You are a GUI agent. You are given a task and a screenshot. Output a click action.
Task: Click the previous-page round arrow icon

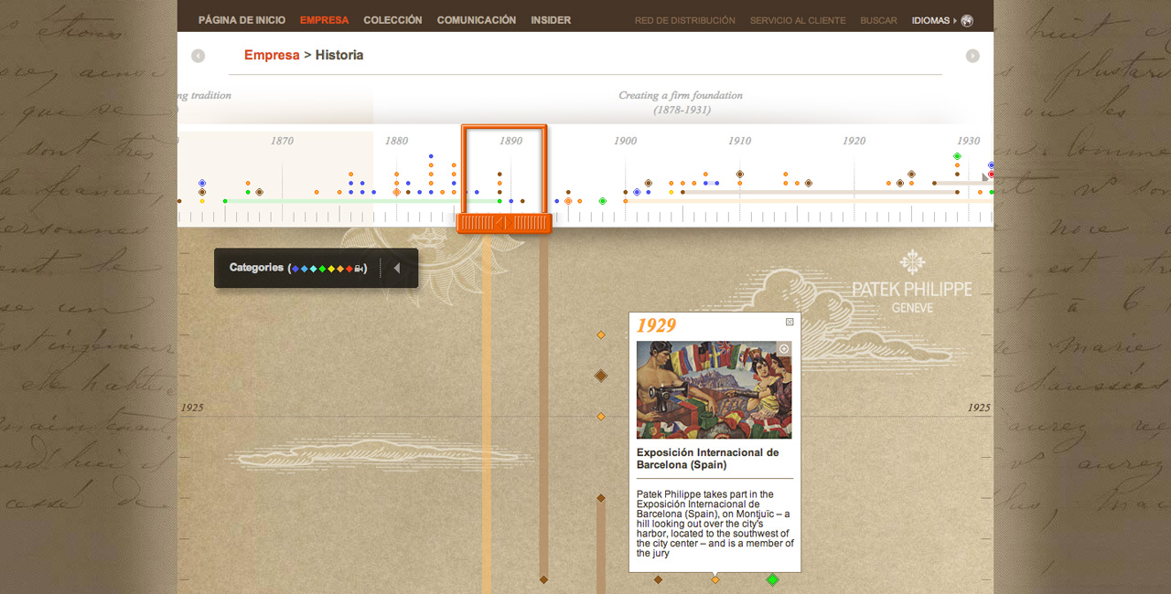tap(199, 56)
